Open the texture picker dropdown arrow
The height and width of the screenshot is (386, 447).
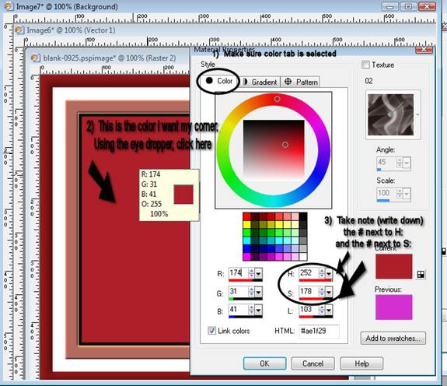click(417, 114)
